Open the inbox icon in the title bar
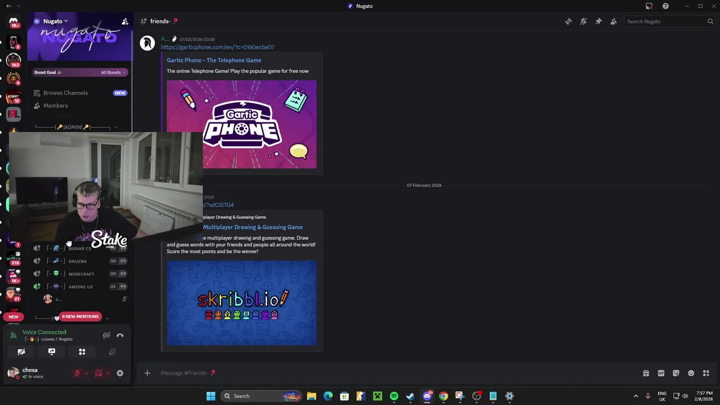This screenshot has width=720, height=405. [649, 6]
